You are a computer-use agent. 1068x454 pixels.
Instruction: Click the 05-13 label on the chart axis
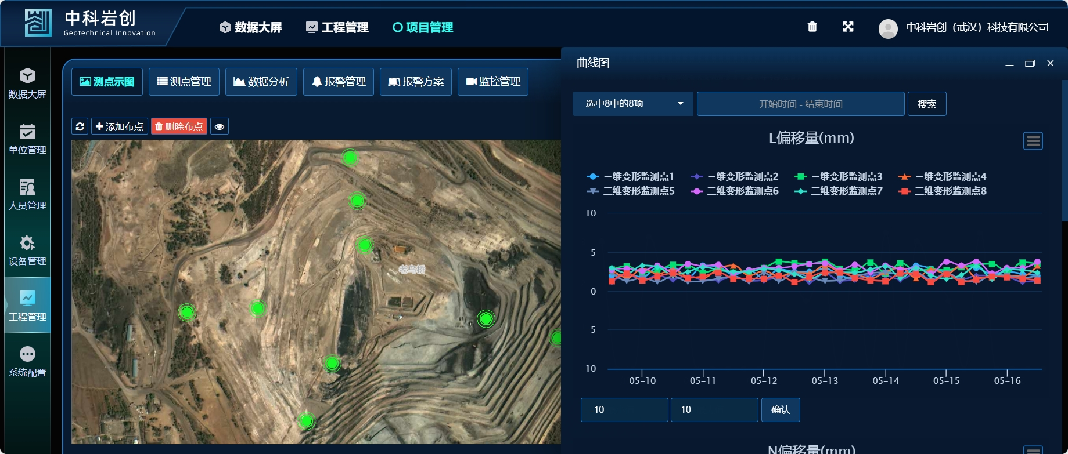click(x=825, y=381)
